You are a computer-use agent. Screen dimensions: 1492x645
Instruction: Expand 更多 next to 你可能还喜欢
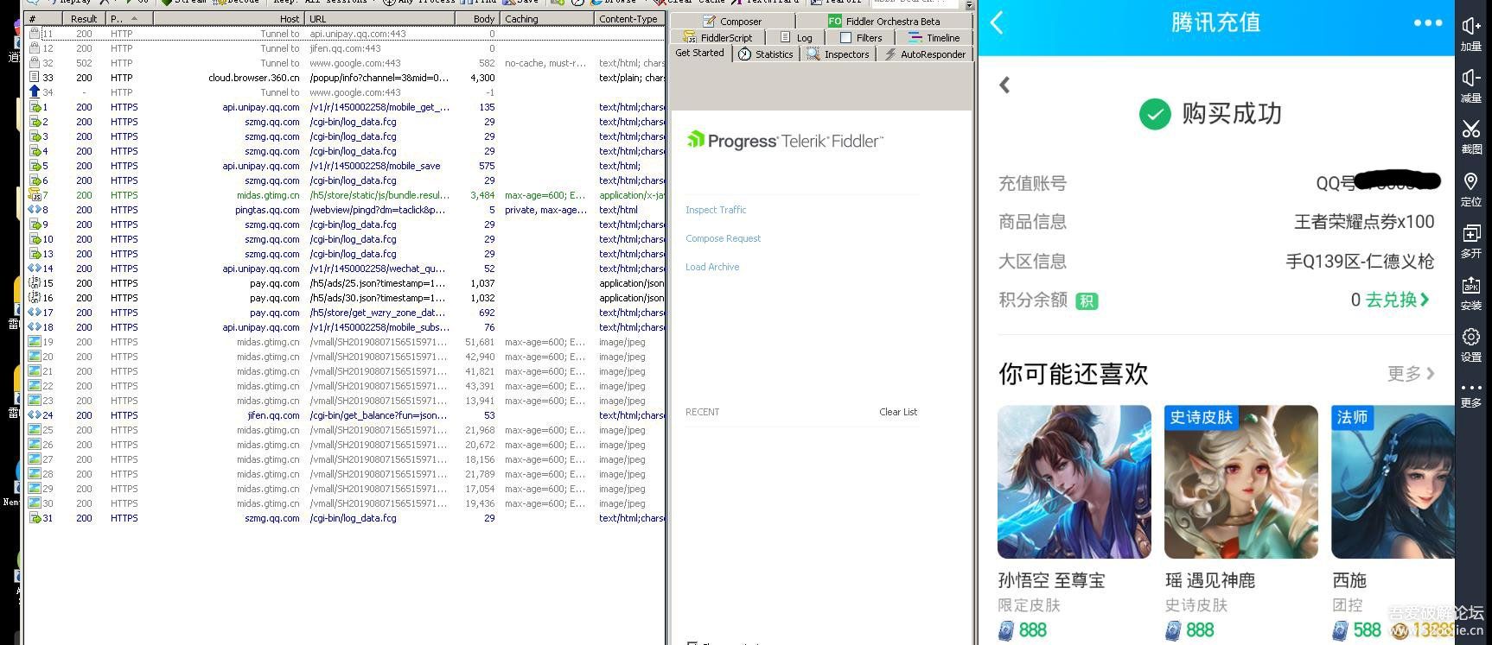click(x=1412, y=374)
